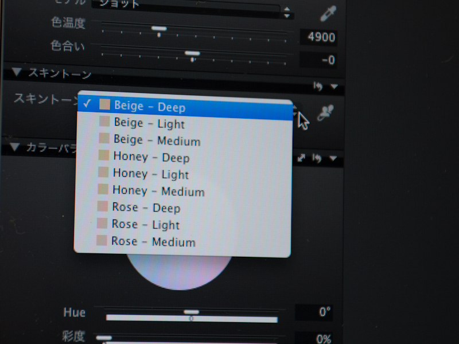This screenshot has height=344, width=459.
Task: Click the -0 tint value field
Action: [318, 60]
